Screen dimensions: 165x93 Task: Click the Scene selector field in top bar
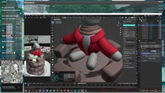point(139,16)
